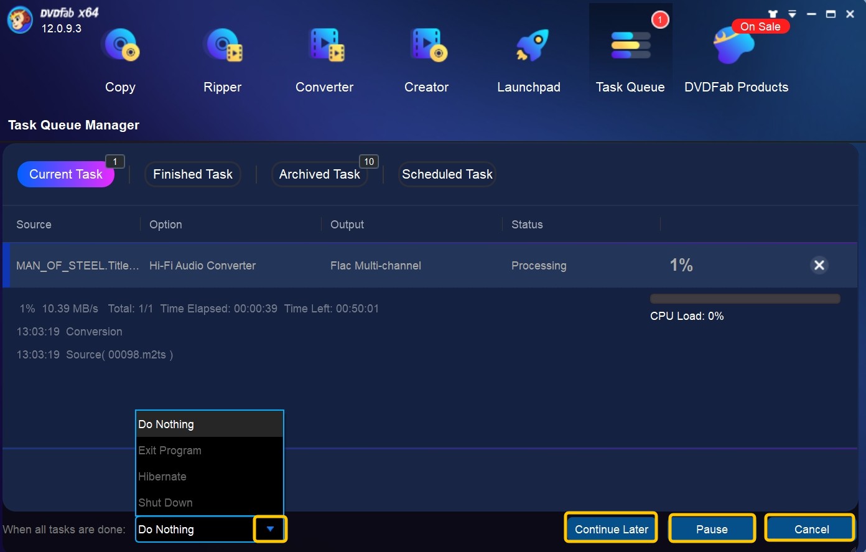Image resolution: width=866 pixels, height=552 pixels.
Task: Select Hibernate from the list
Action: coord(210,477)
